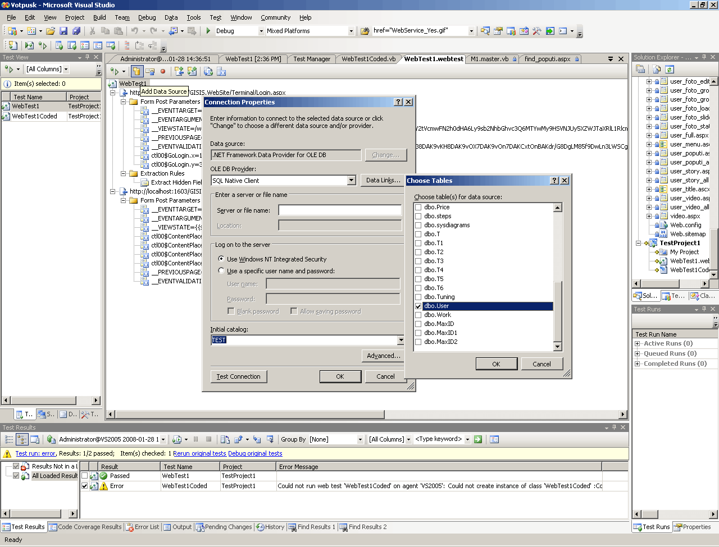Click the Set Credentials icon in web test toolbar
This screenshot has width=719, height=547.
150,71
